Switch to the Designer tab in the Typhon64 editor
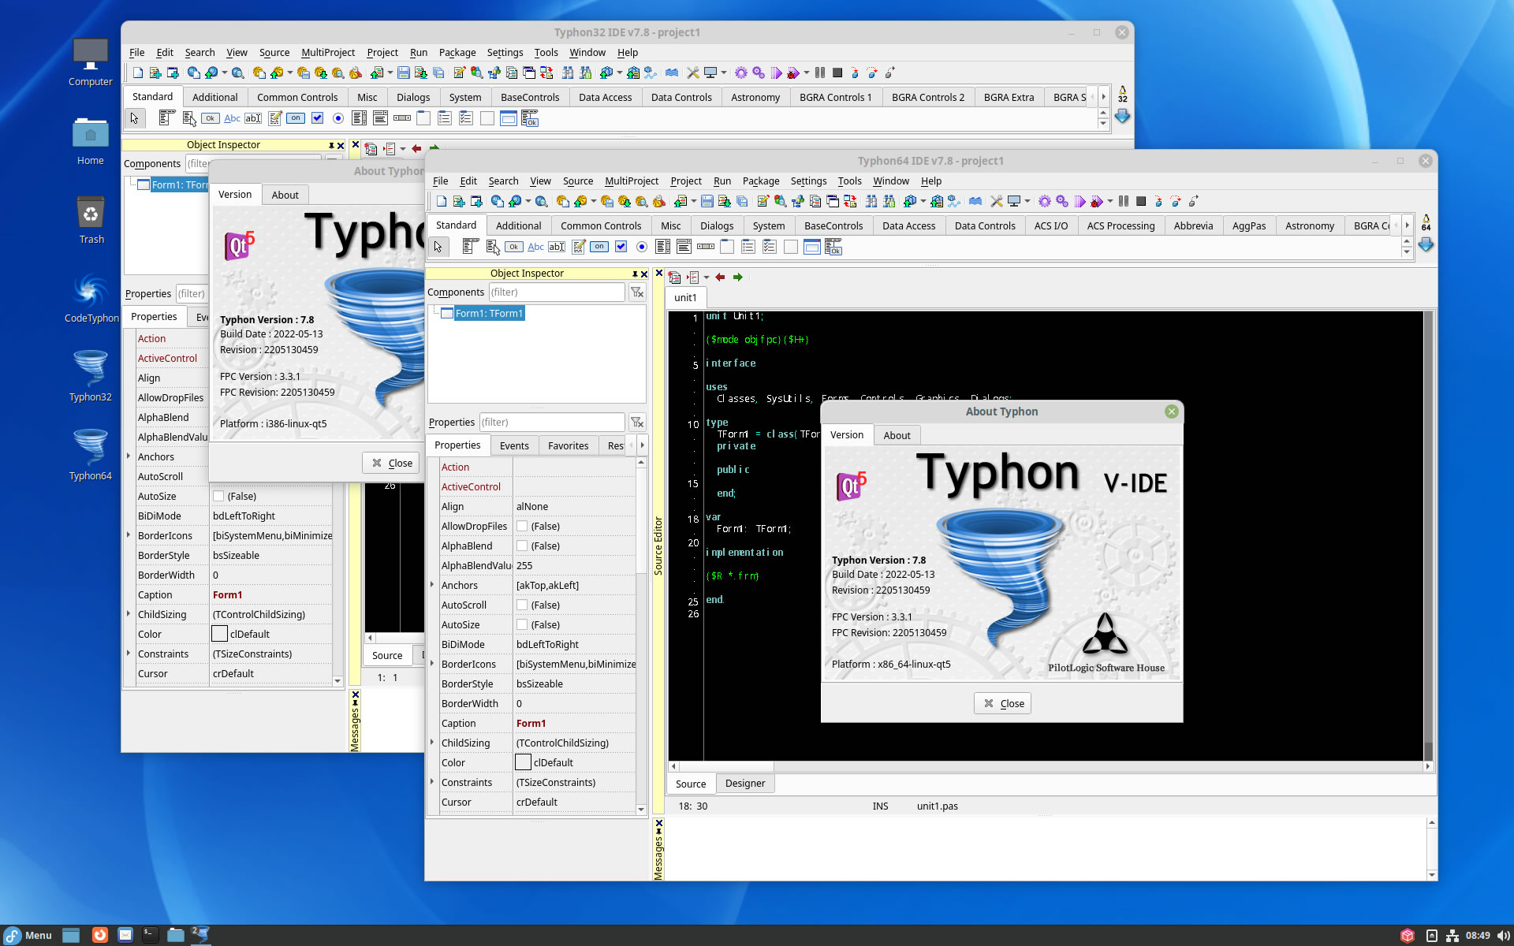Screen dimensions: 1514x946 [745, 784]
